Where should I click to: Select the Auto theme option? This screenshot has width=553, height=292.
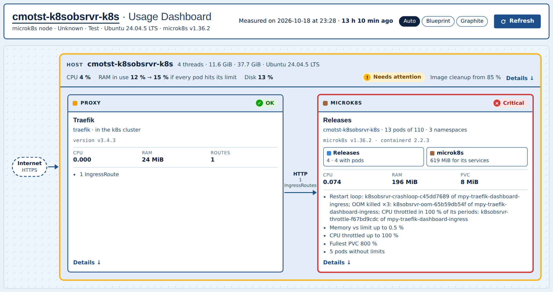409,21
